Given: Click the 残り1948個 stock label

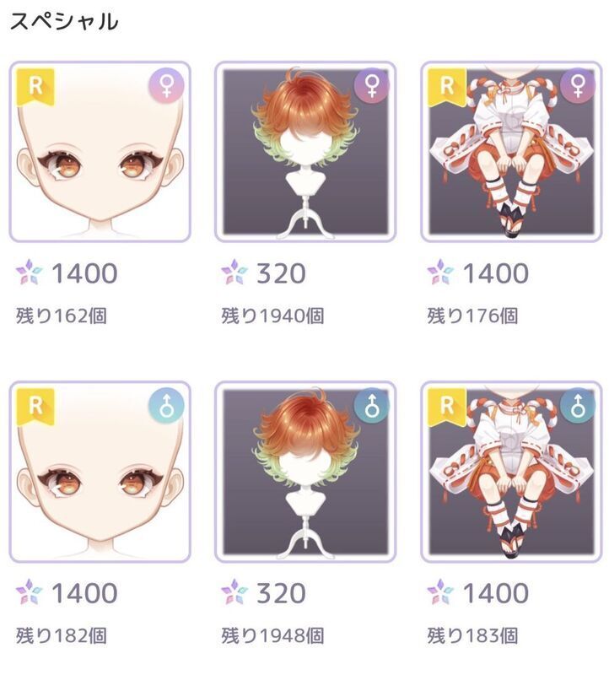Looking at the screenshot, I should point(272,636).
